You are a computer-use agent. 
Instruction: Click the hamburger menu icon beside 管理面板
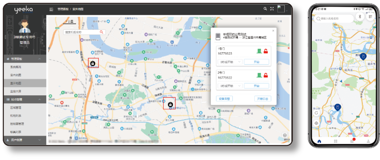coord(51,9)
